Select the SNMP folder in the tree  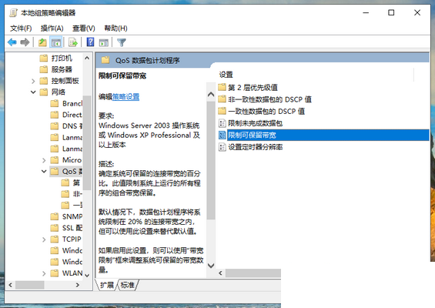click(72, 216)
